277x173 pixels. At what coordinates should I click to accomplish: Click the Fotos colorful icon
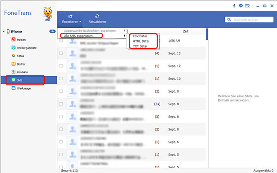13,56
